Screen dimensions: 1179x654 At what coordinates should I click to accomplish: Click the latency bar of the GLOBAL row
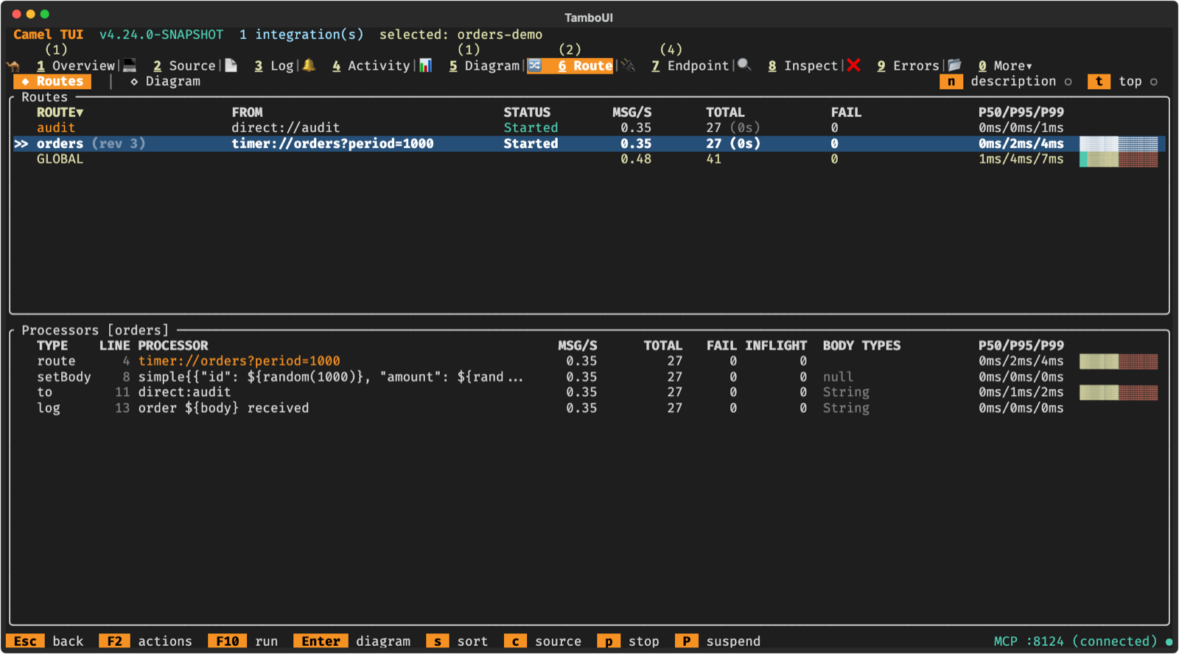click(x=1119, y=159)
